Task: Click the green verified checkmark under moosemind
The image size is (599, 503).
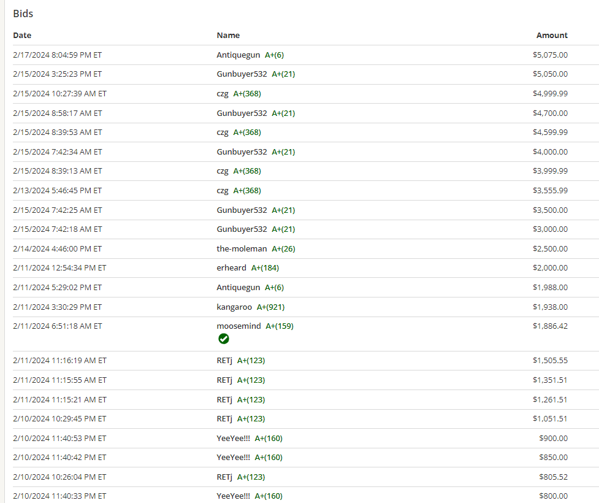Action: click(x=224, y=339)
